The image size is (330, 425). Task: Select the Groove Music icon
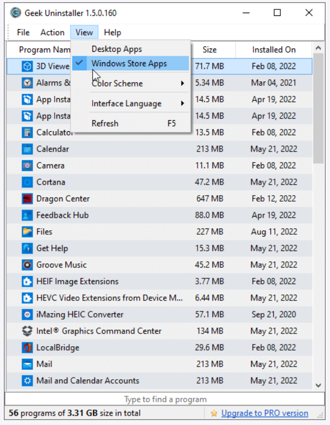point(27,265)
